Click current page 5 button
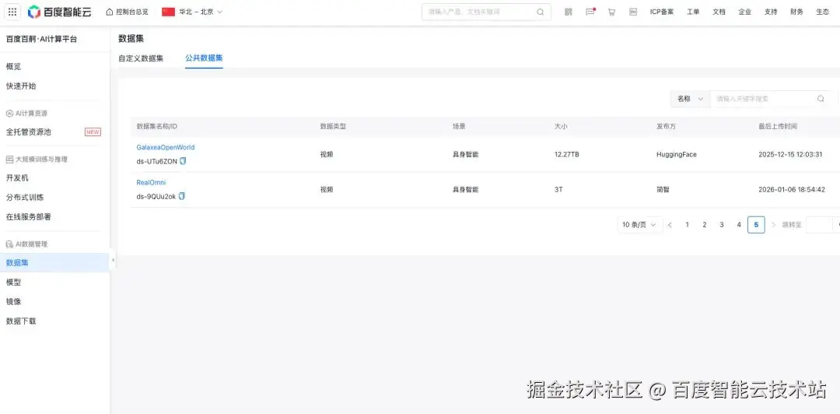This screenshot has height=414, width=840. 756,225
